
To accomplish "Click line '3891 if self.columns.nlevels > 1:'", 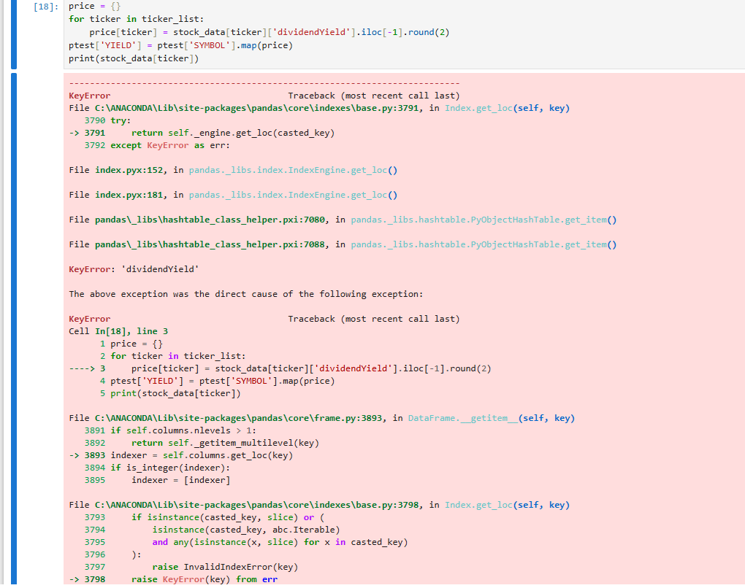I will coord(170,430).
